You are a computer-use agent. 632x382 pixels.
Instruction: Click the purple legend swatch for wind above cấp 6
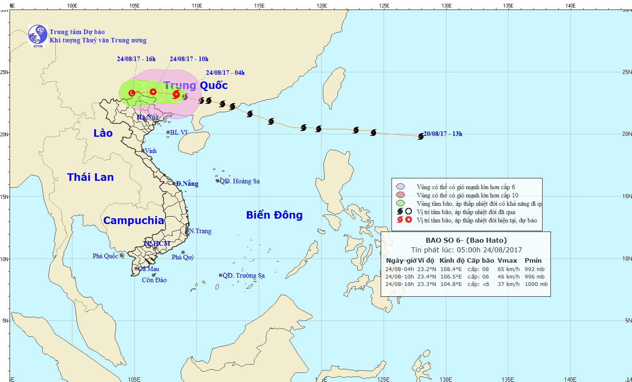click(401, 187)
